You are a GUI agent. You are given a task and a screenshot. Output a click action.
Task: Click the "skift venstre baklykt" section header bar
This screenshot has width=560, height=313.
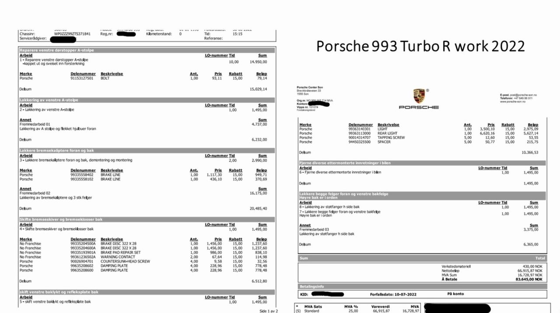coord(147,292)
